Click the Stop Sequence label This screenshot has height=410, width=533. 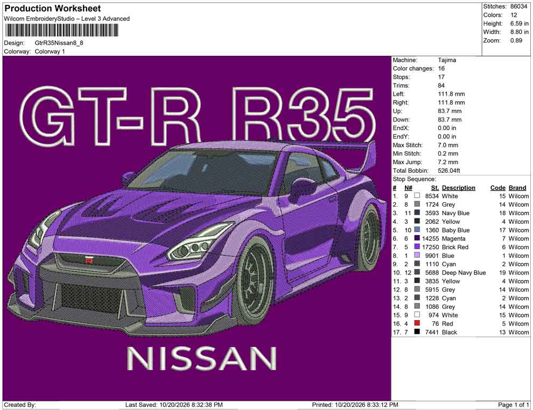pyautogui.click(x=414, y=179)
